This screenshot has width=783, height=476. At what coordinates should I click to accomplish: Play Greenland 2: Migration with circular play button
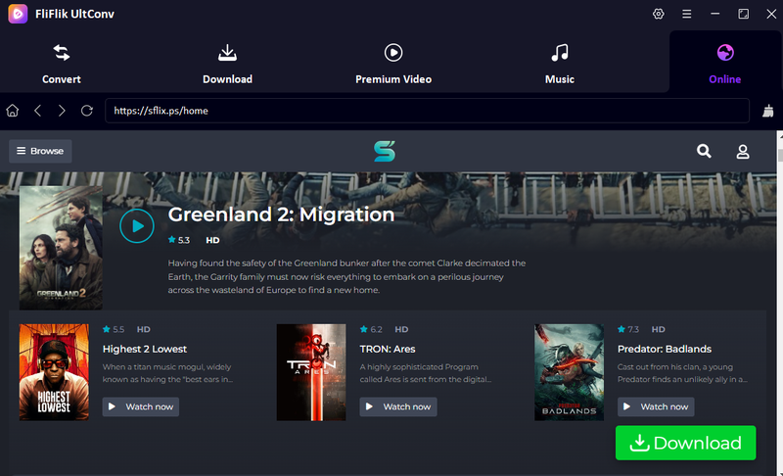(x=137, y=226)
